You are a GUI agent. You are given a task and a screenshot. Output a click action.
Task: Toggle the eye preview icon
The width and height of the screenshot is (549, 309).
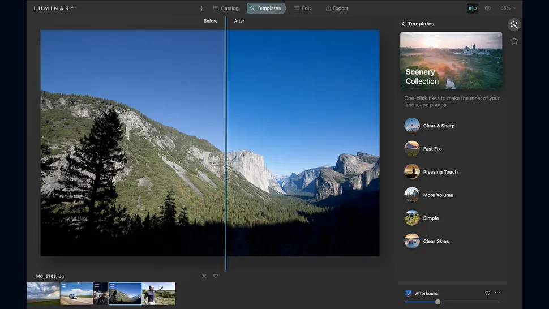(x=488, y=8)
